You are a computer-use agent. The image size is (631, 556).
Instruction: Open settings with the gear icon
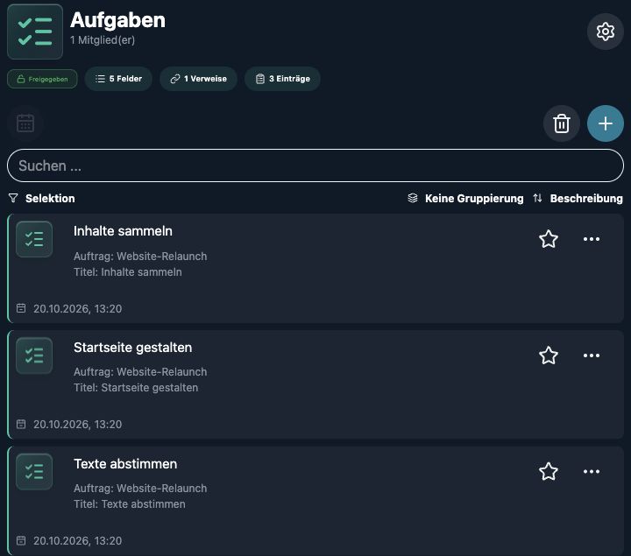tap(605, 32)
